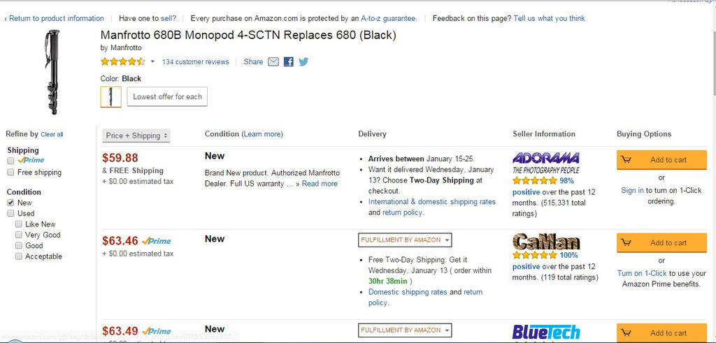Check the Free shipping filter
The width and height of the screenshot is (716, 343).
[10, 172]
